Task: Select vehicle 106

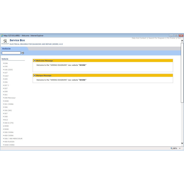Action: tap(6, 67)
